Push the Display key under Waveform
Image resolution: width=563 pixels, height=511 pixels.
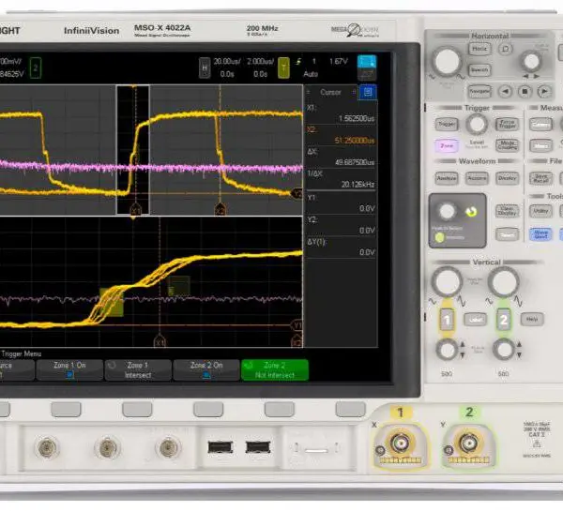pos(508,178)
